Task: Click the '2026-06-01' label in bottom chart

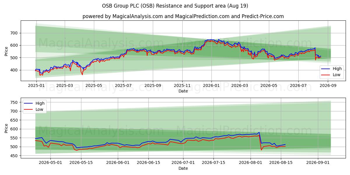Action: pos(118,163)
